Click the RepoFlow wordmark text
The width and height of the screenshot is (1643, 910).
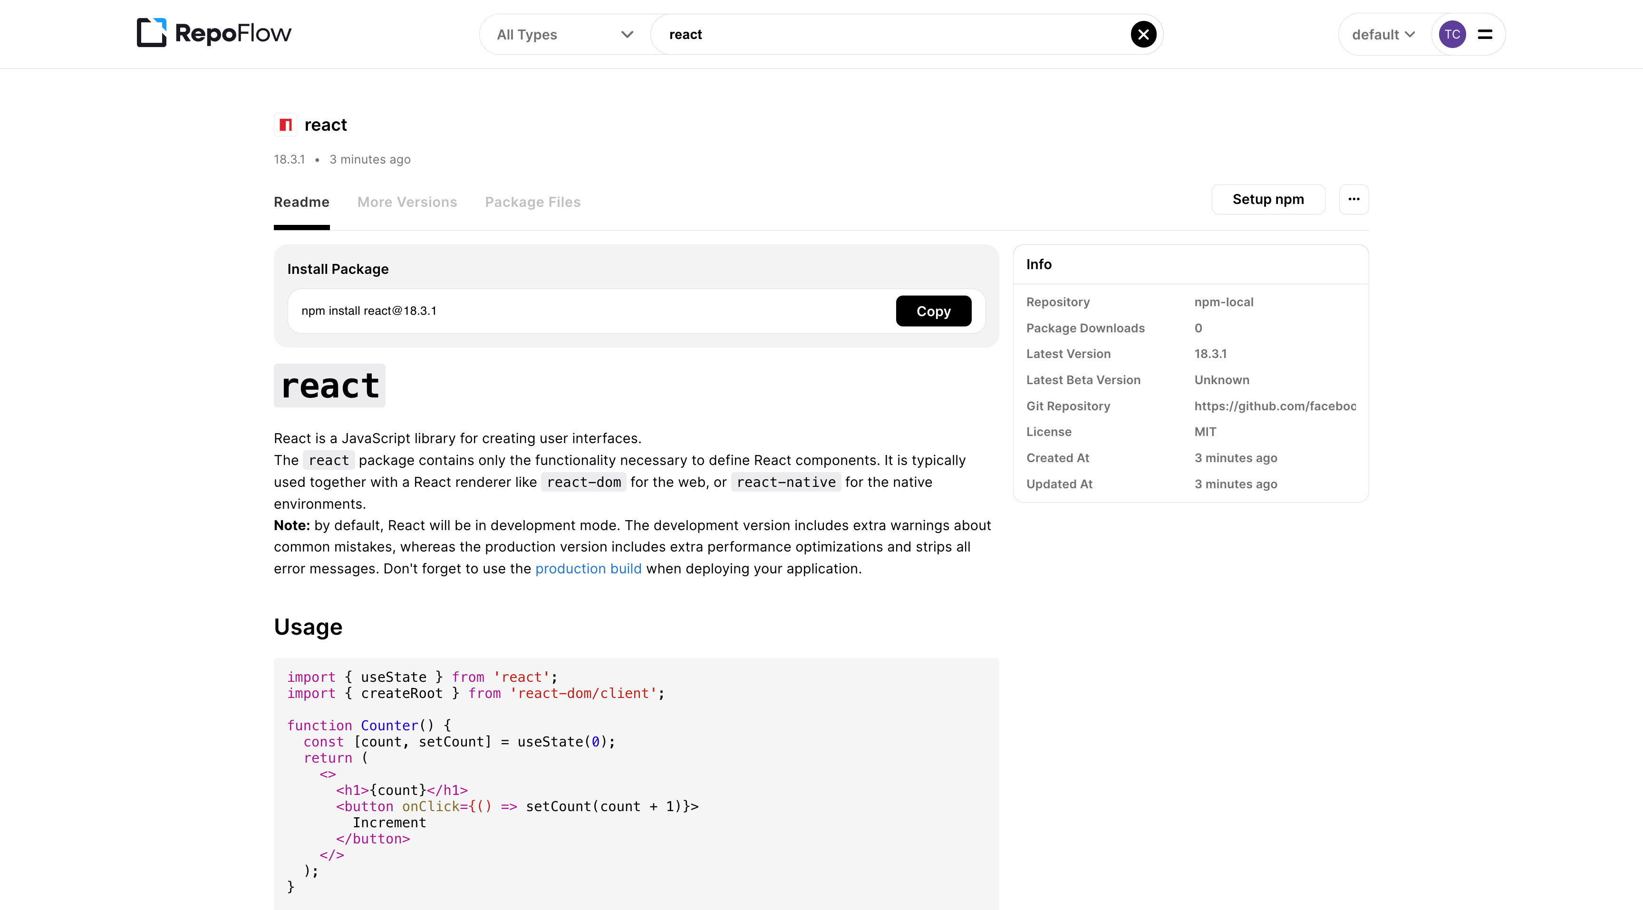(233, 33)
